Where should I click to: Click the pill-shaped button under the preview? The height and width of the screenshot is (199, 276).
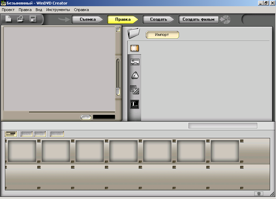click(x=86, y=117)
